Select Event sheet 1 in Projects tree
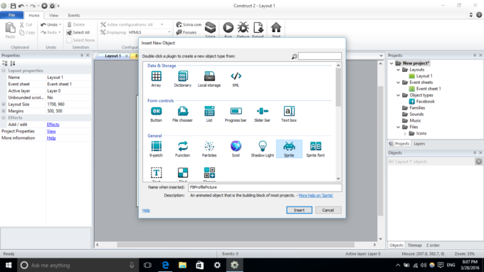 pyautogui.click(x=428, y=89)
